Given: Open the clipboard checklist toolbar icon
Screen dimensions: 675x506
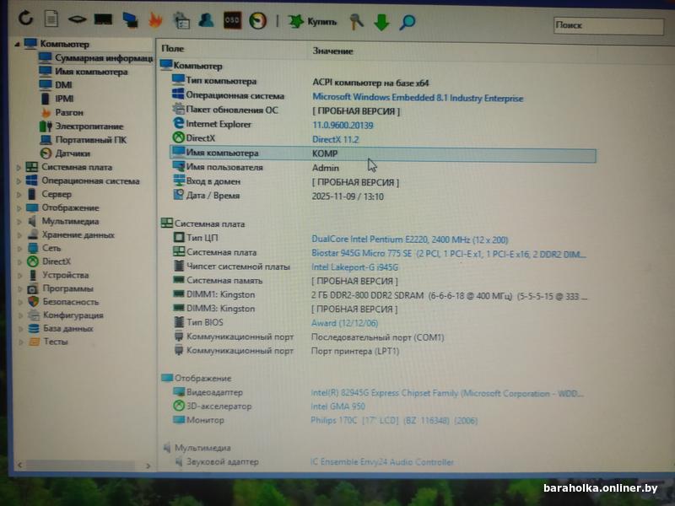Looking at the screenshot, I should (181, 20).
